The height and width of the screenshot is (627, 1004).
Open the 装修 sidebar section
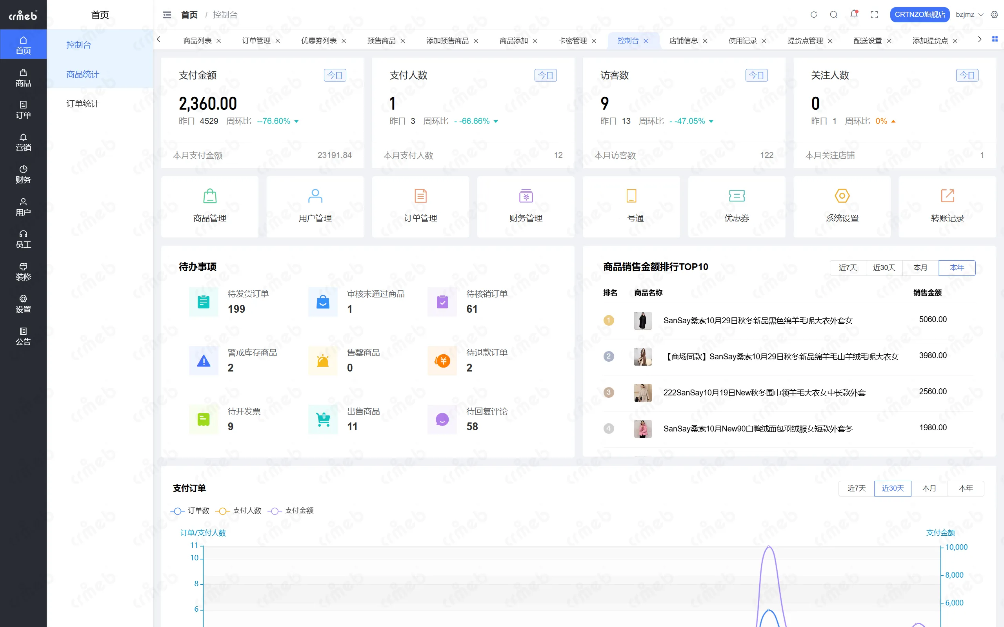tap(23, 272)
